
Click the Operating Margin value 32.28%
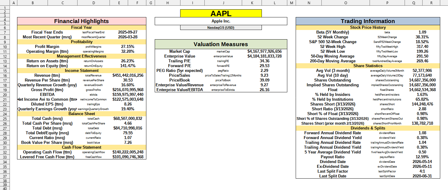(x=128, y=51)
